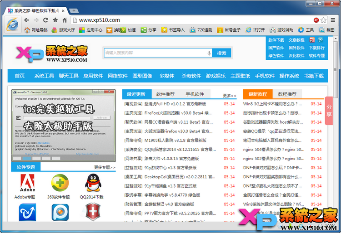Open 首页 in main navigation

[x=20, y=76]
